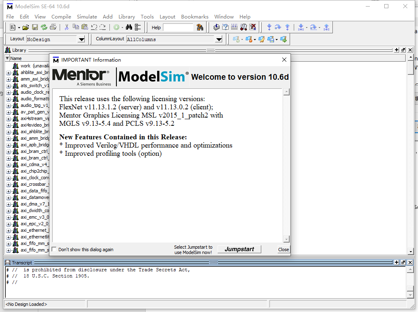This screenshot has width=418, height=312.
Task: Expand the axi_data_fifo library entry
Action: click(x=8, y=190)
